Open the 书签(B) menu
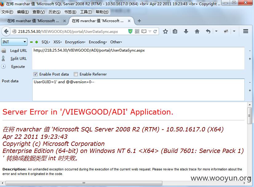The image size is (254, 187). pyautogui.click(x=70, y=12)
